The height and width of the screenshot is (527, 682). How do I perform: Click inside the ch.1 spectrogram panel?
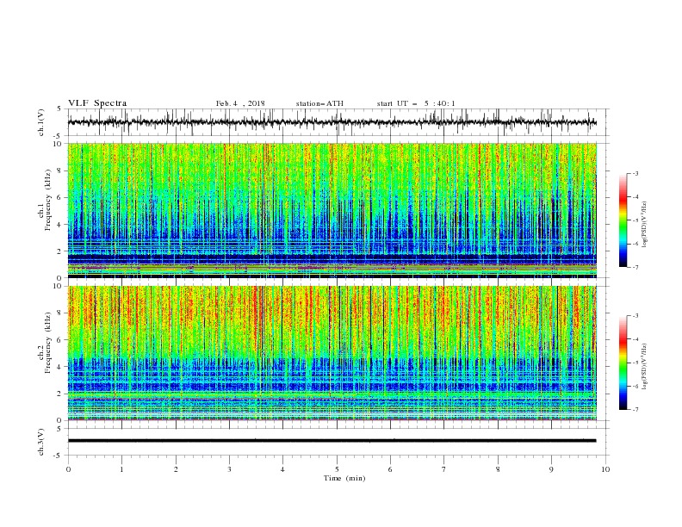[x=332, y=210]
